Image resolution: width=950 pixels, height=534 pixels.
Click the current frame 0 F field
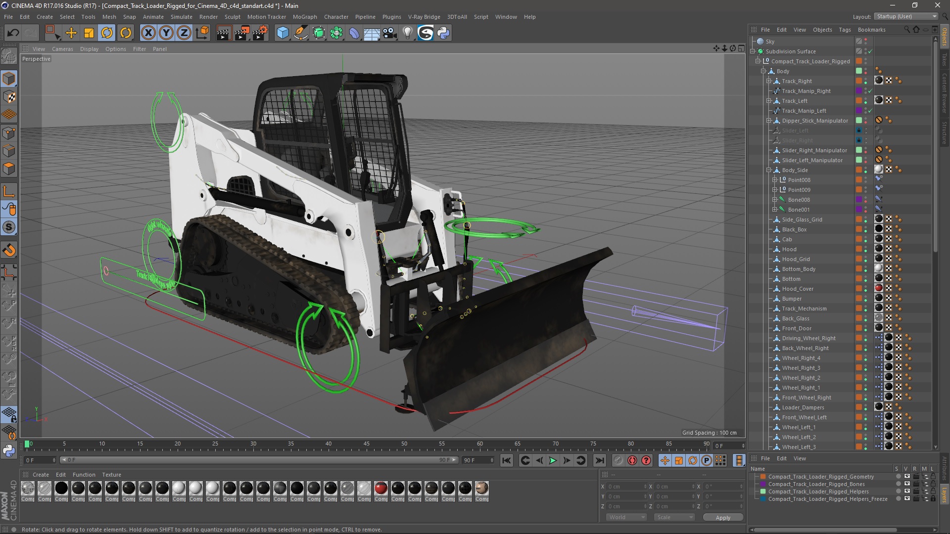(x=729, y=446)
